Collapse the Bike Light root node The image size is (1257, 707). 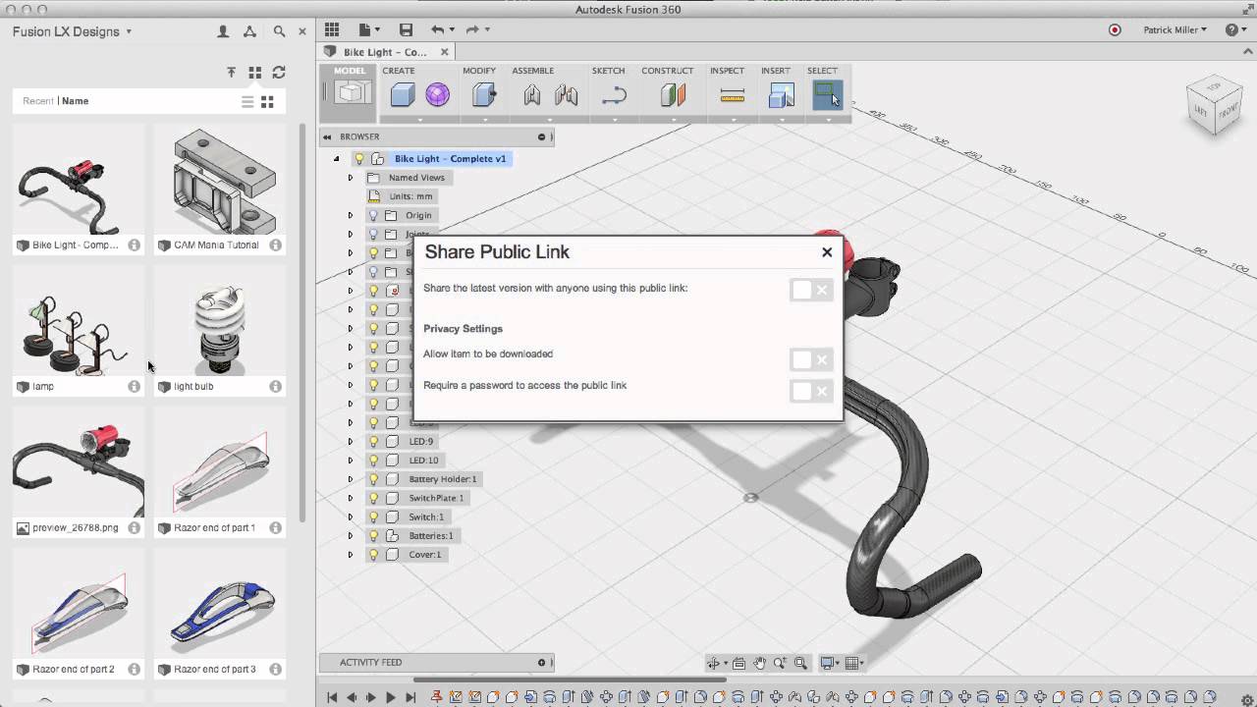coord(337,159)
